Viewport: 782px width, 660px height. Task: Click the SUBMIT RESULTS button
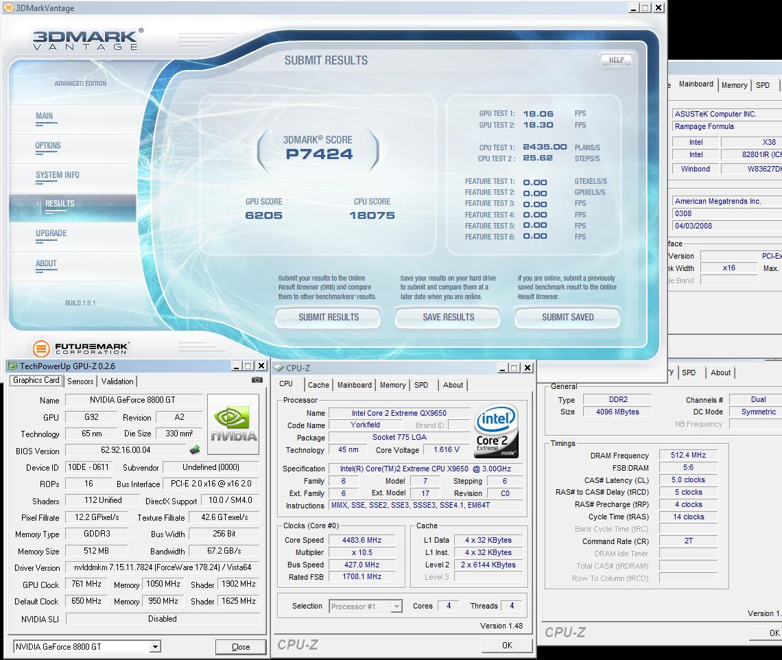[328, 317]
